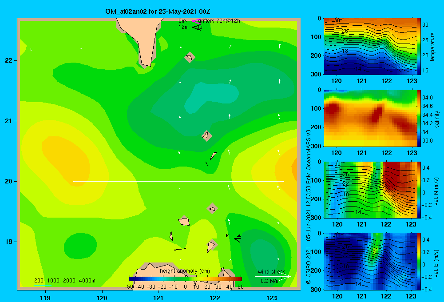The width and height of the screenshot is (444, 302).
Task: Open the eastward velocity cross-section panel
Action: click(x=370, y=262)
